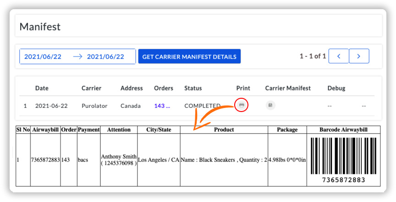Select airwaybill number 7365872883 in table
Image resolution: width=396 pixels, height=202 pixels.
coord(45,160)
